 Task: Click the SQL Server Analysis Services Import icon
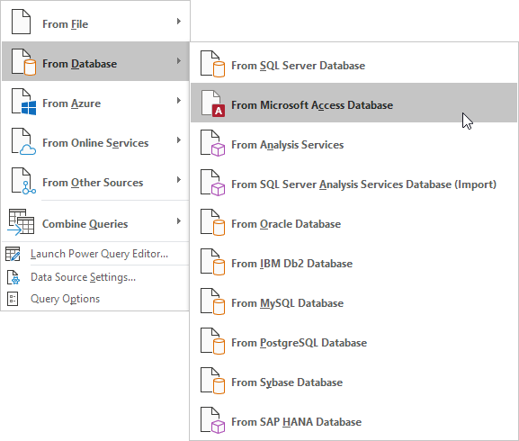(x=212, y=183)
